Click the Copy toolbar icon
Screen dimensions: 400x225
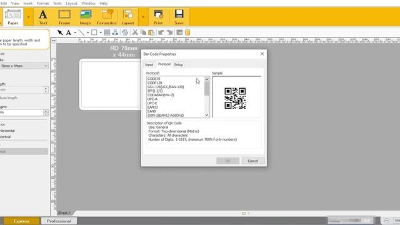coord(143,32)
